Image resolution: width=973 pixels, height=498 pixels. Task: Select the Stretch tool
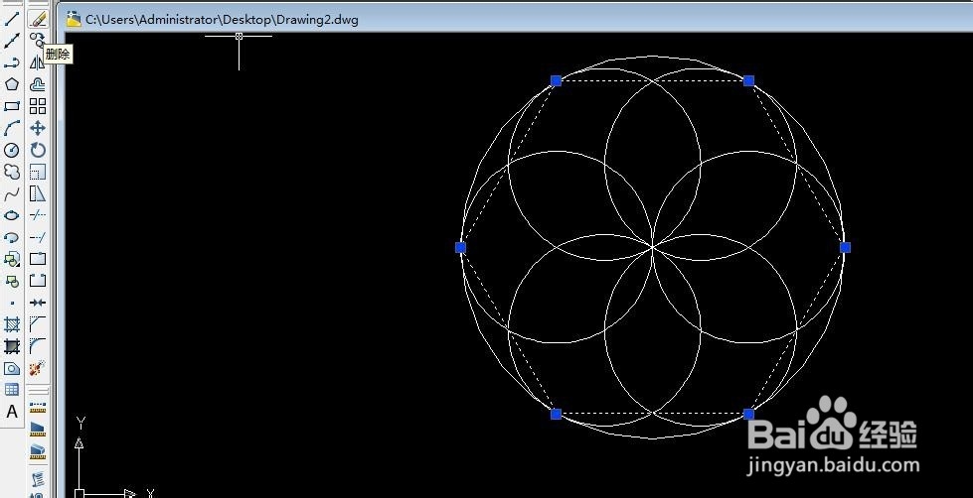[x=38, y=193]
